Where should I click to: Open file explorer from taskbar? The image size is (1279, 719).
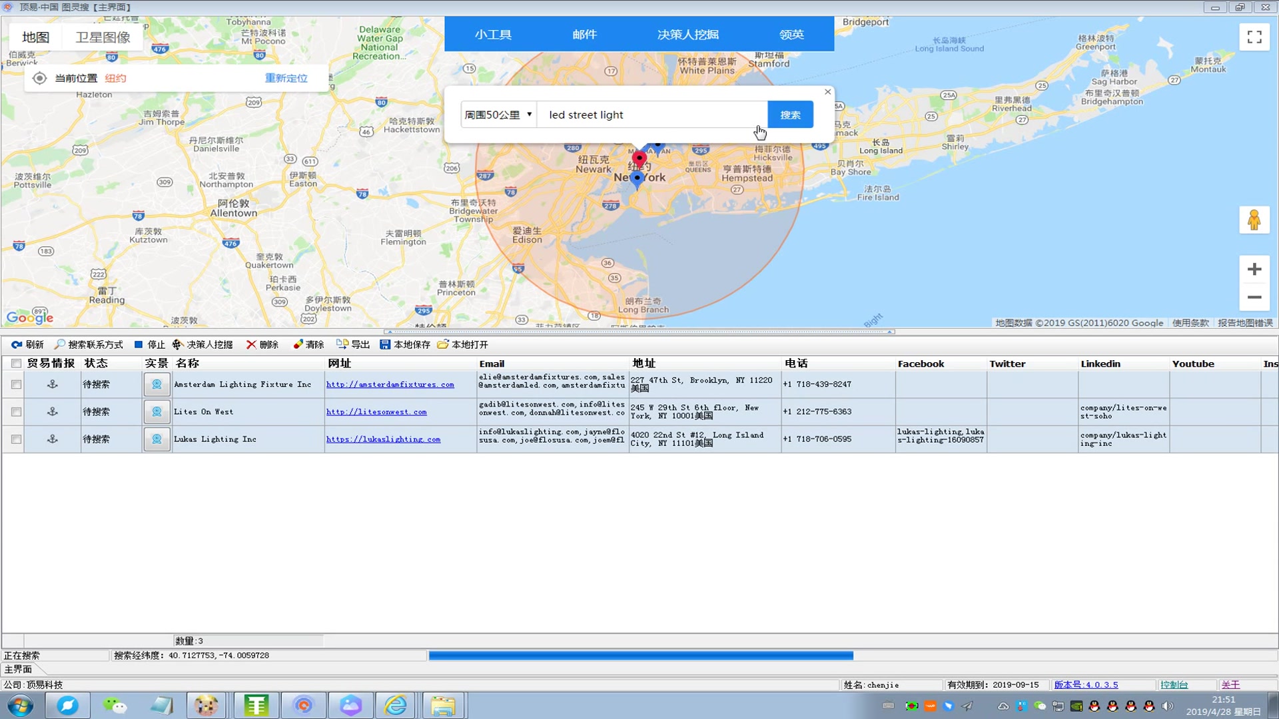[443, 705]
